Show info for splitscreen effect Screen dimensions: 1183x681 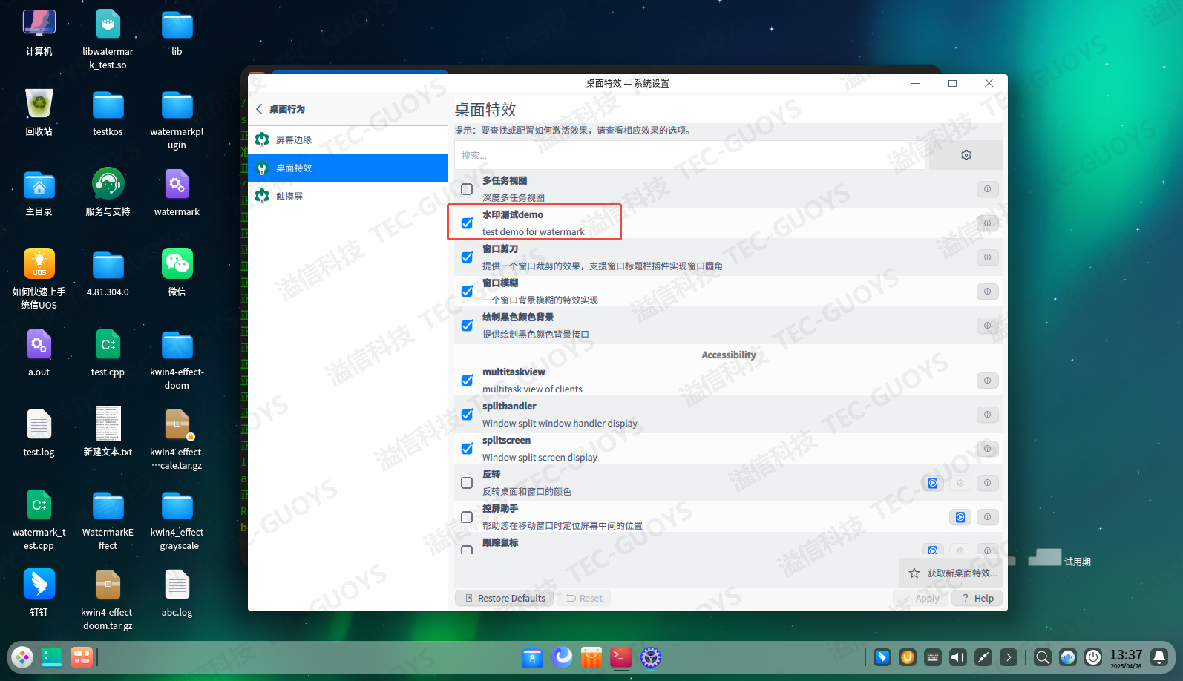click(x=987, y=449)
